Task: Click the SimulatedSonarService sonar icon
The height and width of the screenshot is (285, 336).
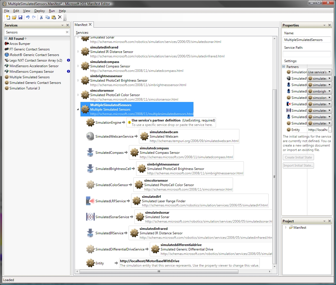Action: [90, 217]
